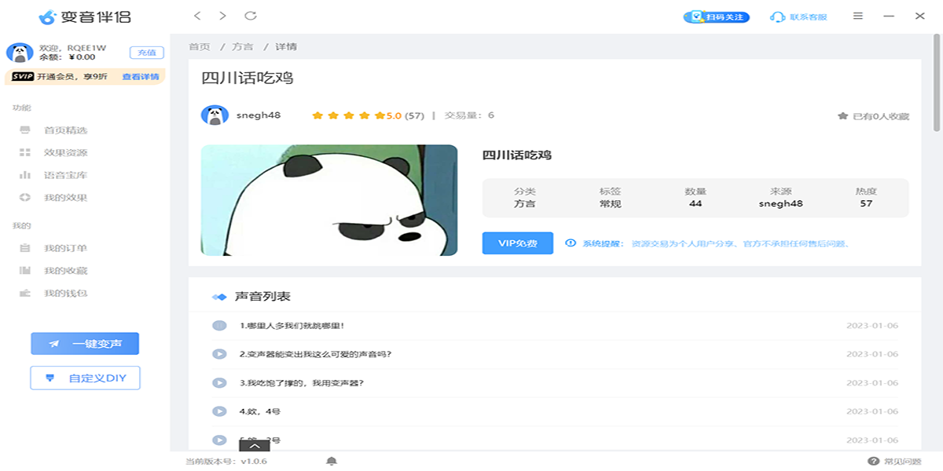Click the VIP免费 button
This screenshot has height=471, width=943.
(518, 243)
